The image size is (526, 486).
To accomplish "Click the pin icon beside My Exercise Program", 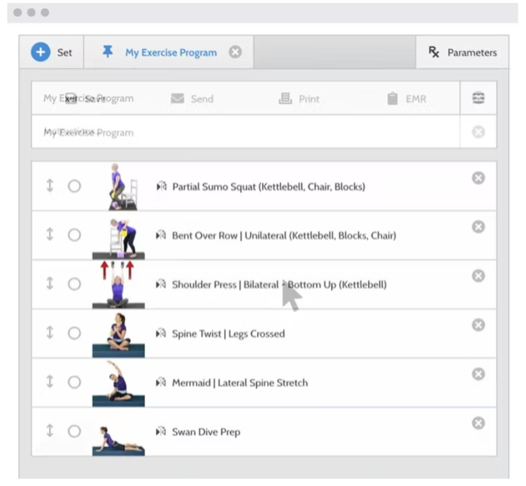I will pyautogui.click(x=108, y=52).
